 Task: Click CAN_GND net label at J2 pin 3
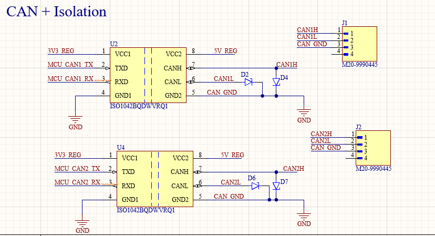(x=326, y=148)
